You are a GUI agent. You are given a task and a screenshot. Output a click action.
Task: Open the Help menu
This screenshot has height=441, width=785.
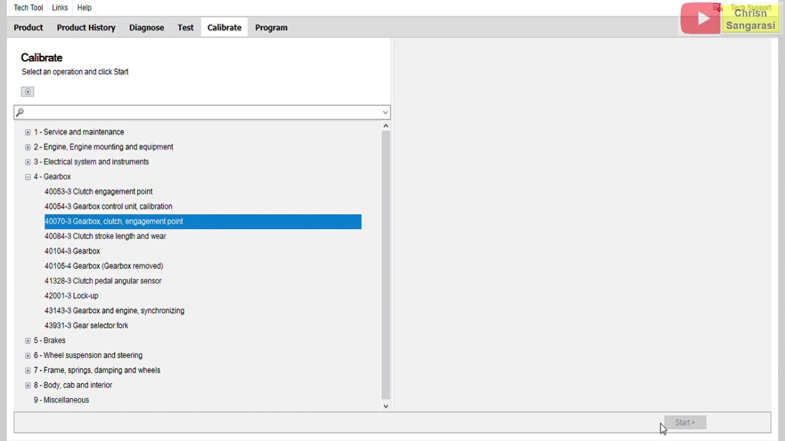coord(84,8)
